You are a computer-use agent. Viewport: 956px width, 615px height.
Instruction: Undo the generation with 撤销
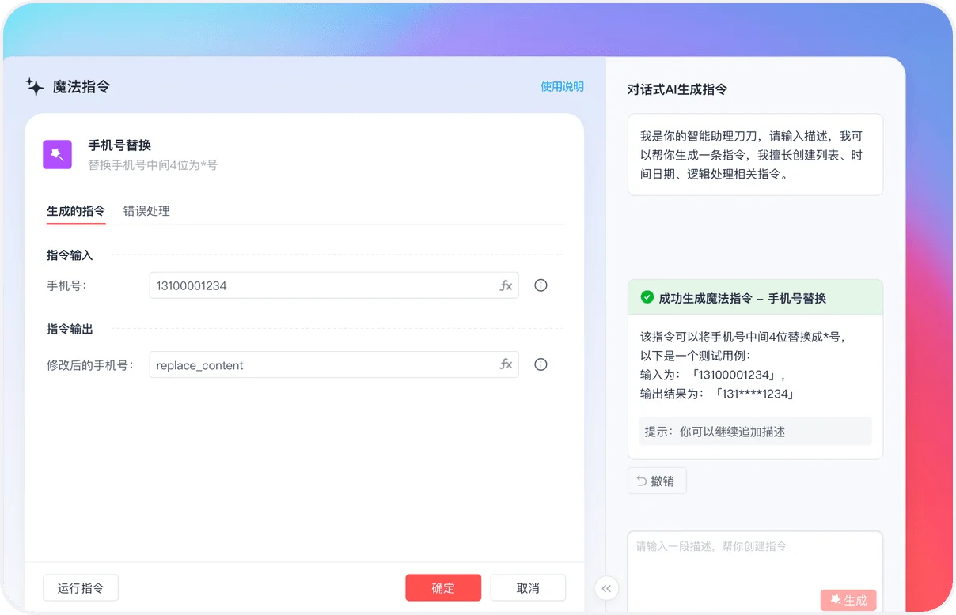657,480
